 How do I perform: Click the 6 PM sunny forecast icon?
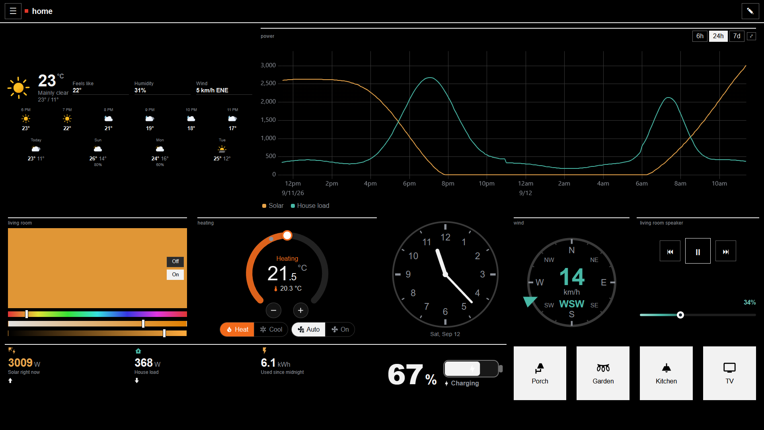26,119
